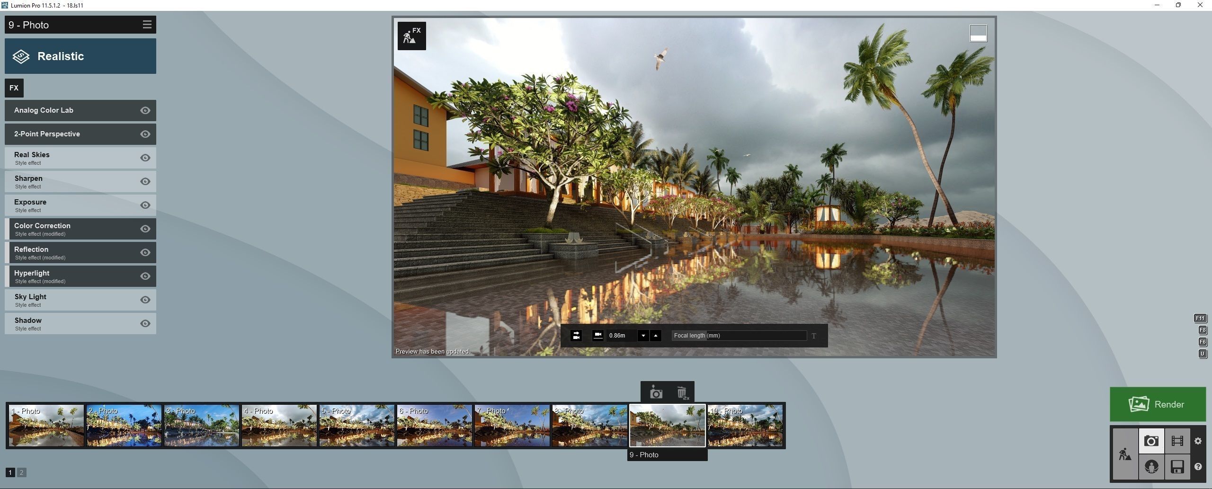The width and height of the screenshot is (1212, 489).
Task: Click the swap camera arrows icon
Action: (x=576, y=336)
